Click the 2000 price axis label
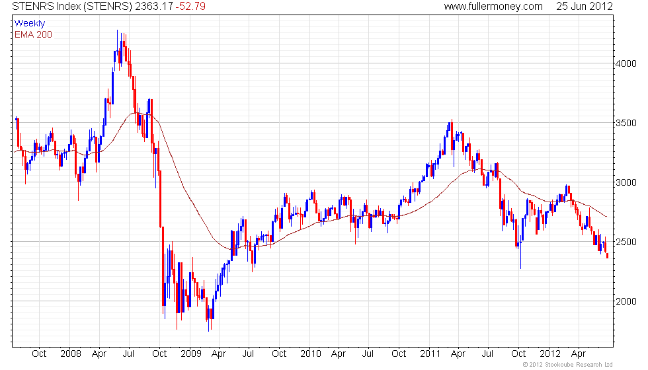648x370 pixels. pyautogui.click(x=627, y=301)
